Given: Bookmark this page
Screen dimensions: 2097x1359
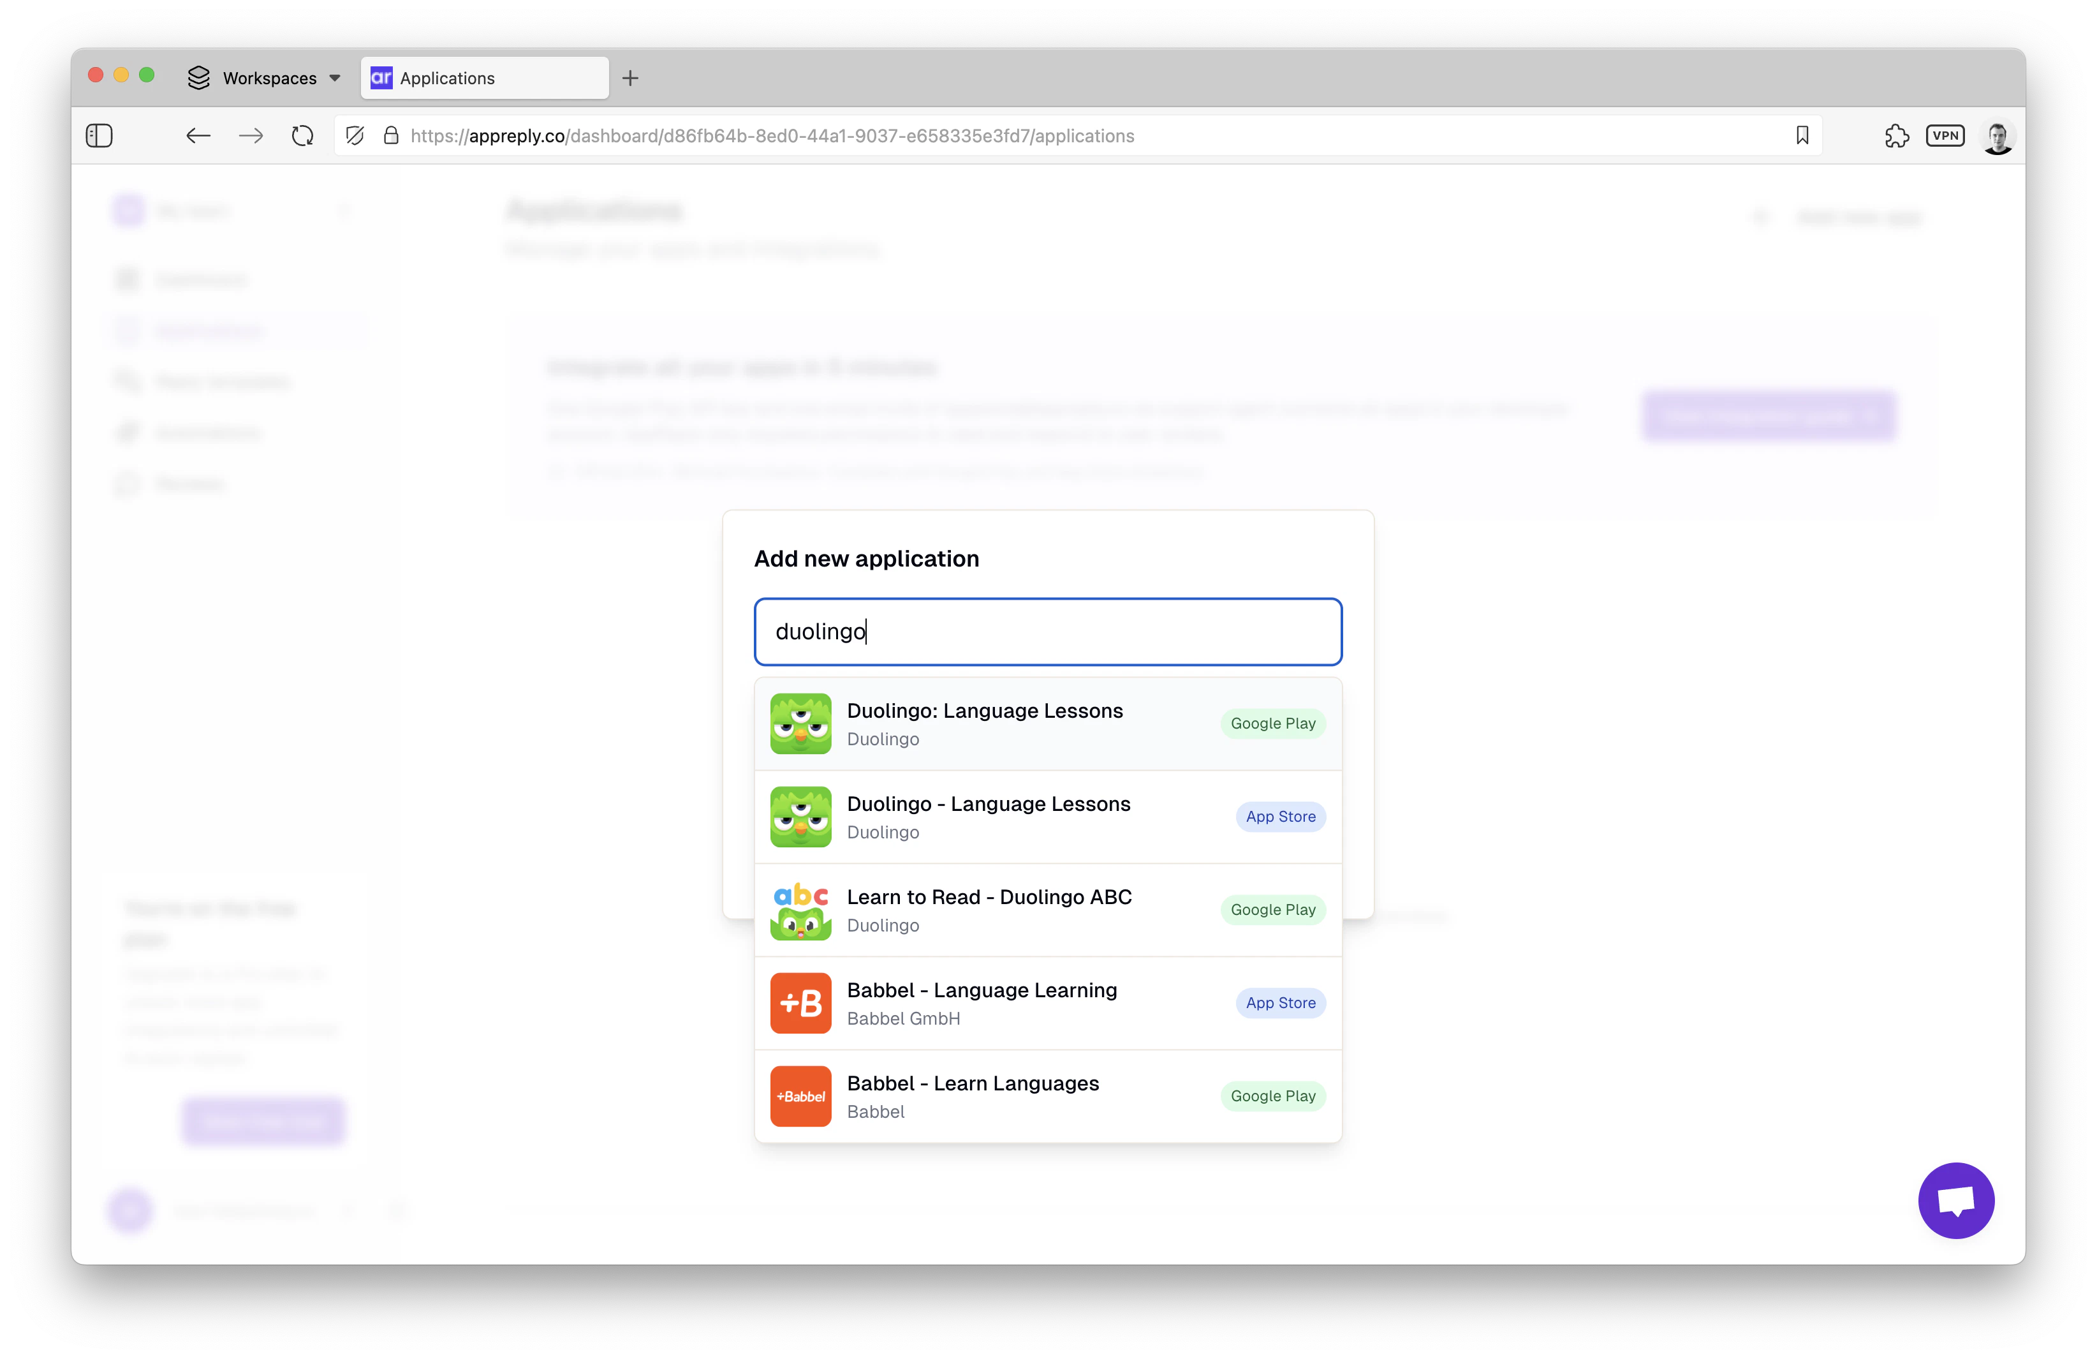Looking at the screenshot, I should pos(1802,136).
